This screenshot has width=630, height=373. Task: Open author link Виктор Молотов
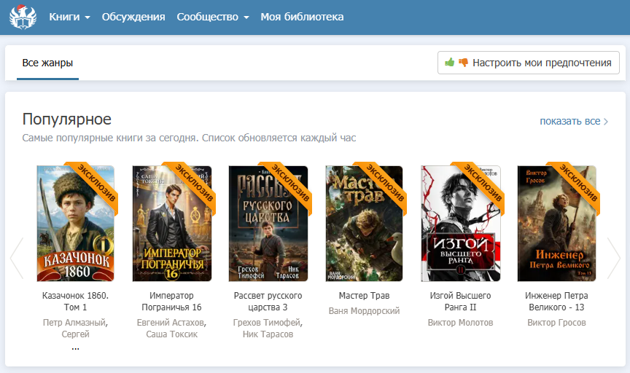tap(460, 322)
